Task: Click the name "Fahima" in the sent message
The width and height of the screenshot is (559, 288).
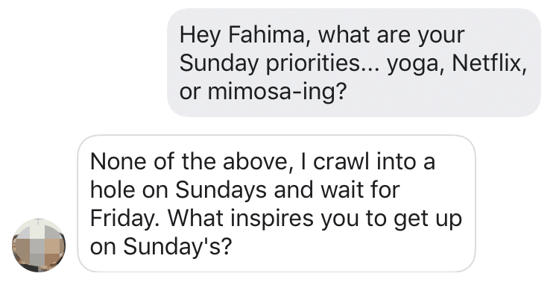Action: click(x=266, y=35)
